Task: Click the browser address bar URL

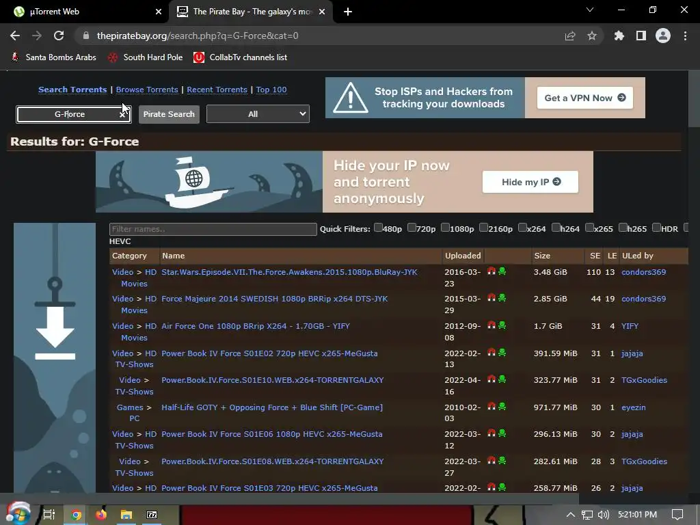Action: tap(198, 36)
